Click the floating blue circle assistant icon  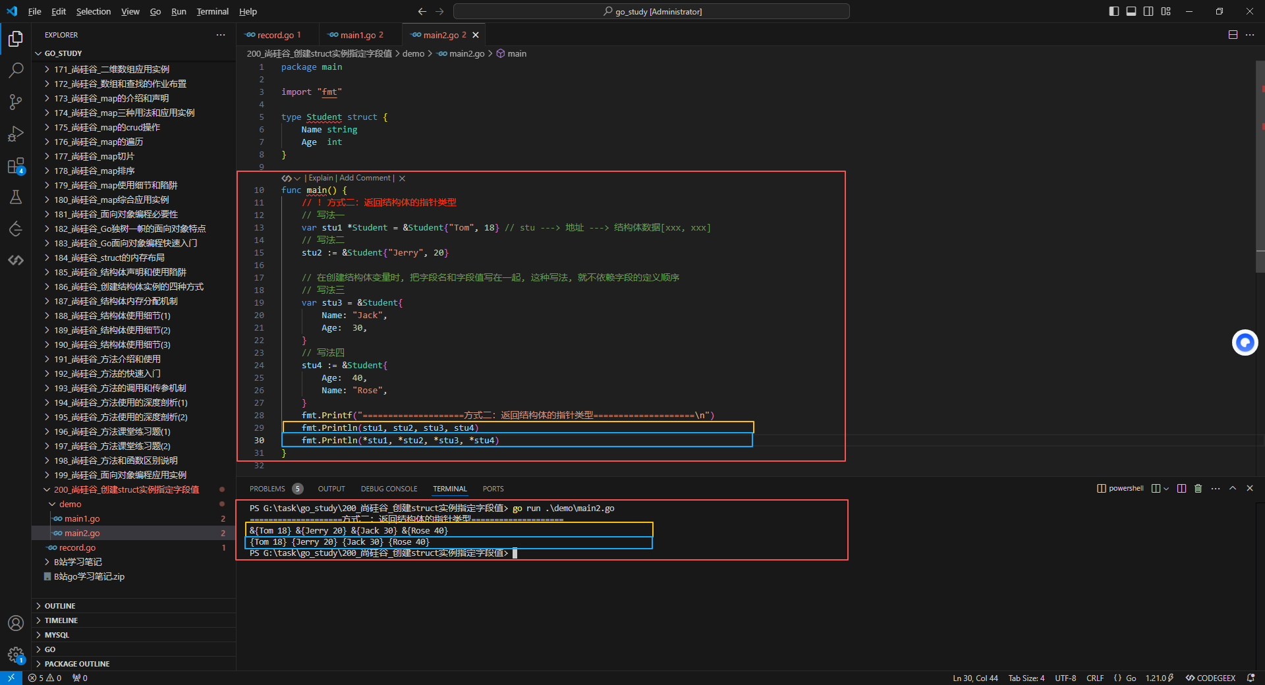point(1245,342)
